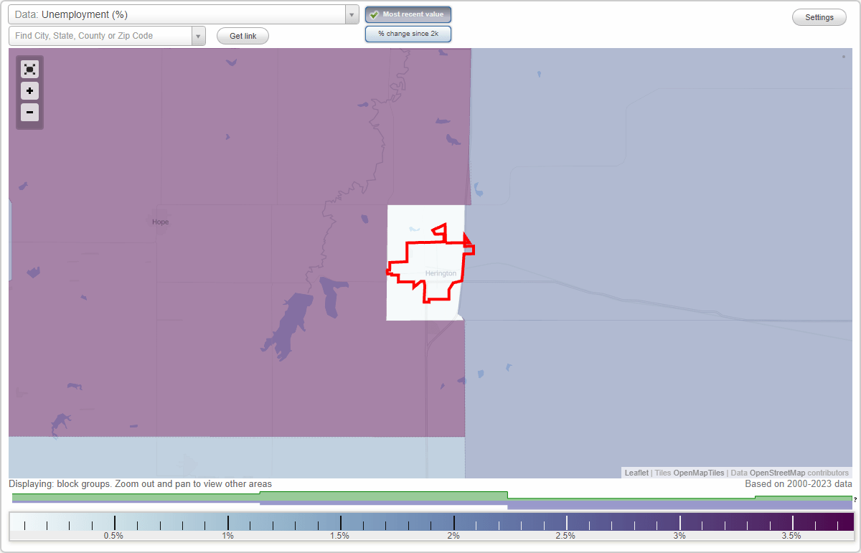Switch to % change since 2k
Screen dimensions: 861x553
point(408,34)
